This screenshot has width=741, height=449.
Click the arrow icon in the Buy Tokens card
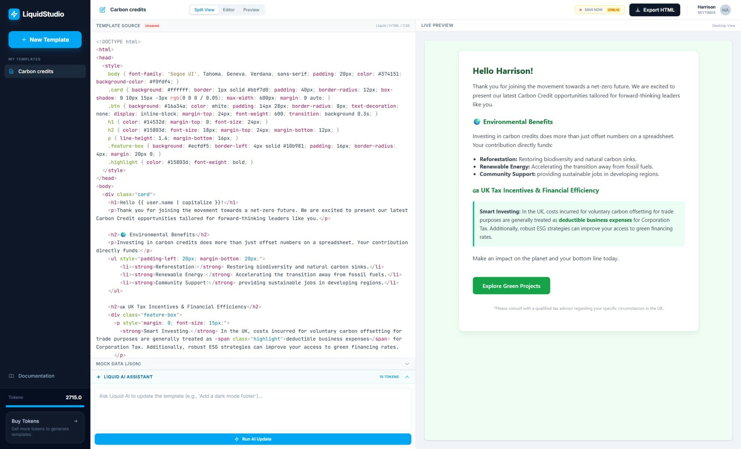pos(76,421)
